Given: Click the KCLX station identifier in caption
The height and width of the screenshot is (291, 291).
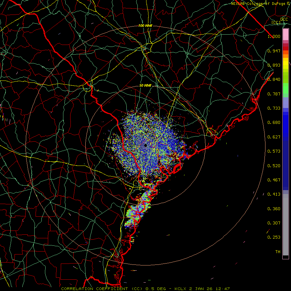Looking at the screenshot, I should [180, 289].
